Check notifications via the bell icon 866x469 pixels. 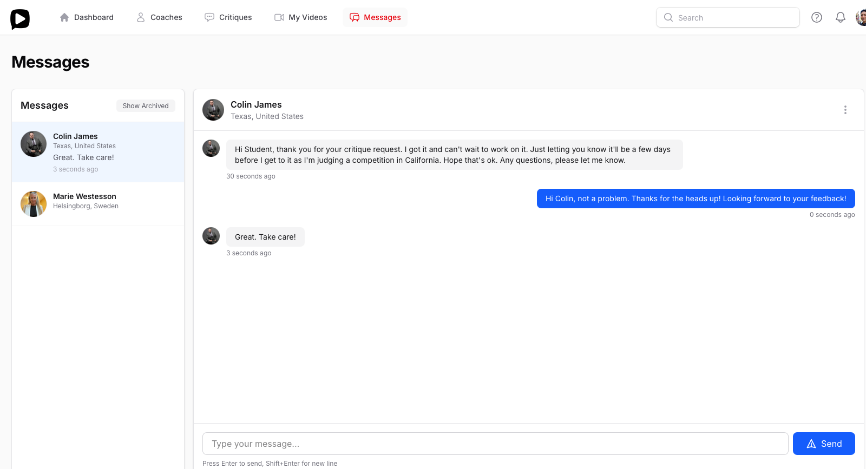841,17
